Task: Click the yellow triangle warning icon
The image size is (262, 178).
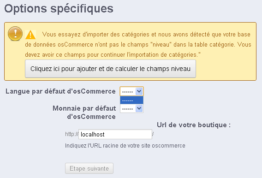Action: point(30,35)
